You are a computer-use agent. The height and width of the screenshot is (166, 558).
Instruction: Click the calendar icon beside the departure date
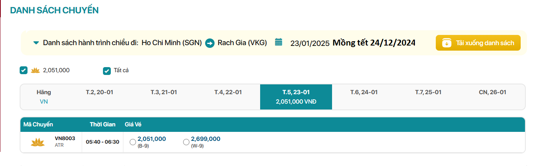pos(279,42)
